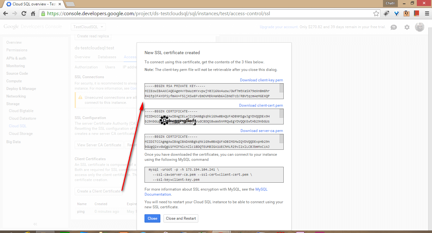Select Overview in the left sidebar
This screenshot has width=432, height=233.
[x=14, y=42]
